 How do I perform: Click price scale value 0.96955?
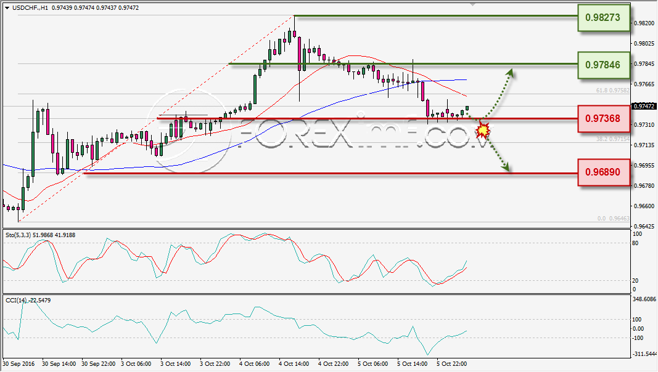[643, 166]
